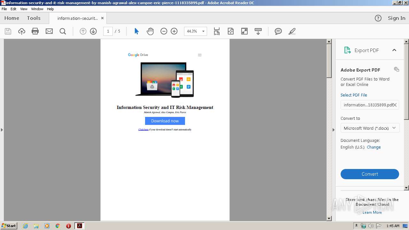Open the Windows Start menu

[x=9, y=226]
